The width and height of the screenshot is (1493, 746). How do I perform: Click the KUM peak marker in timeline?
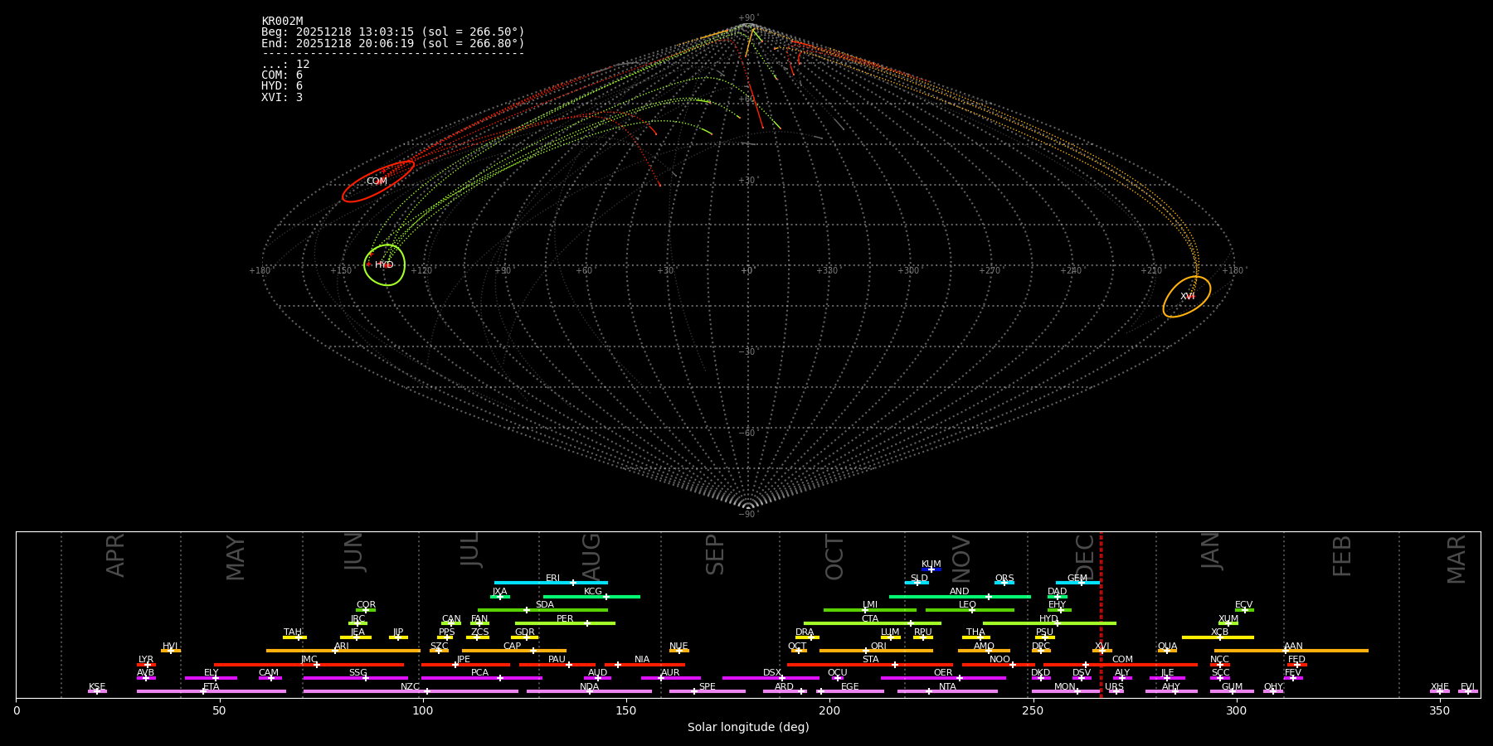(931, 569)
